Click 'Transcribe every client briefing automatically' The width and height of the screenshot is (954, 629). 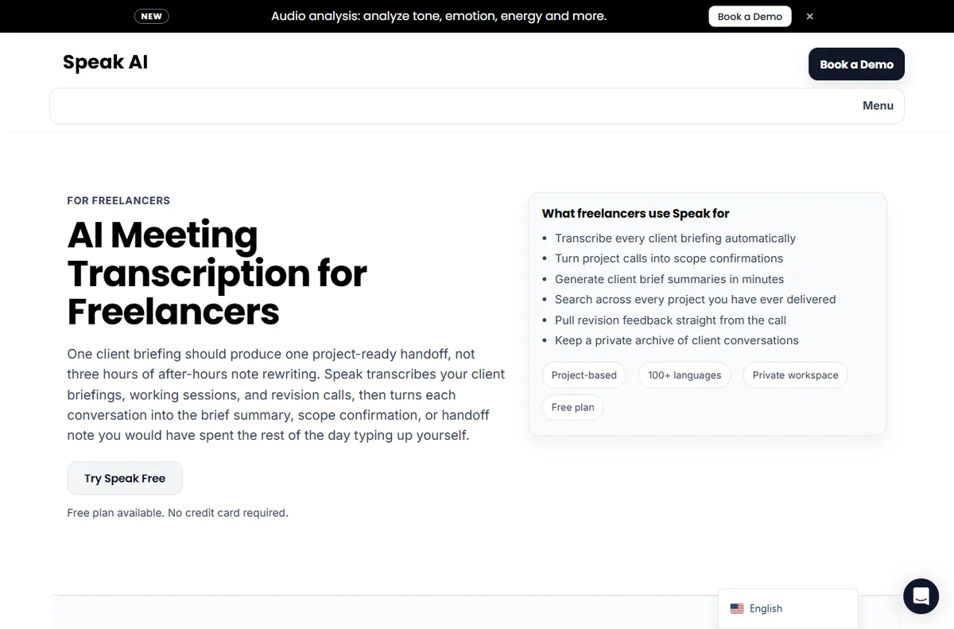[x=675, y=238]
